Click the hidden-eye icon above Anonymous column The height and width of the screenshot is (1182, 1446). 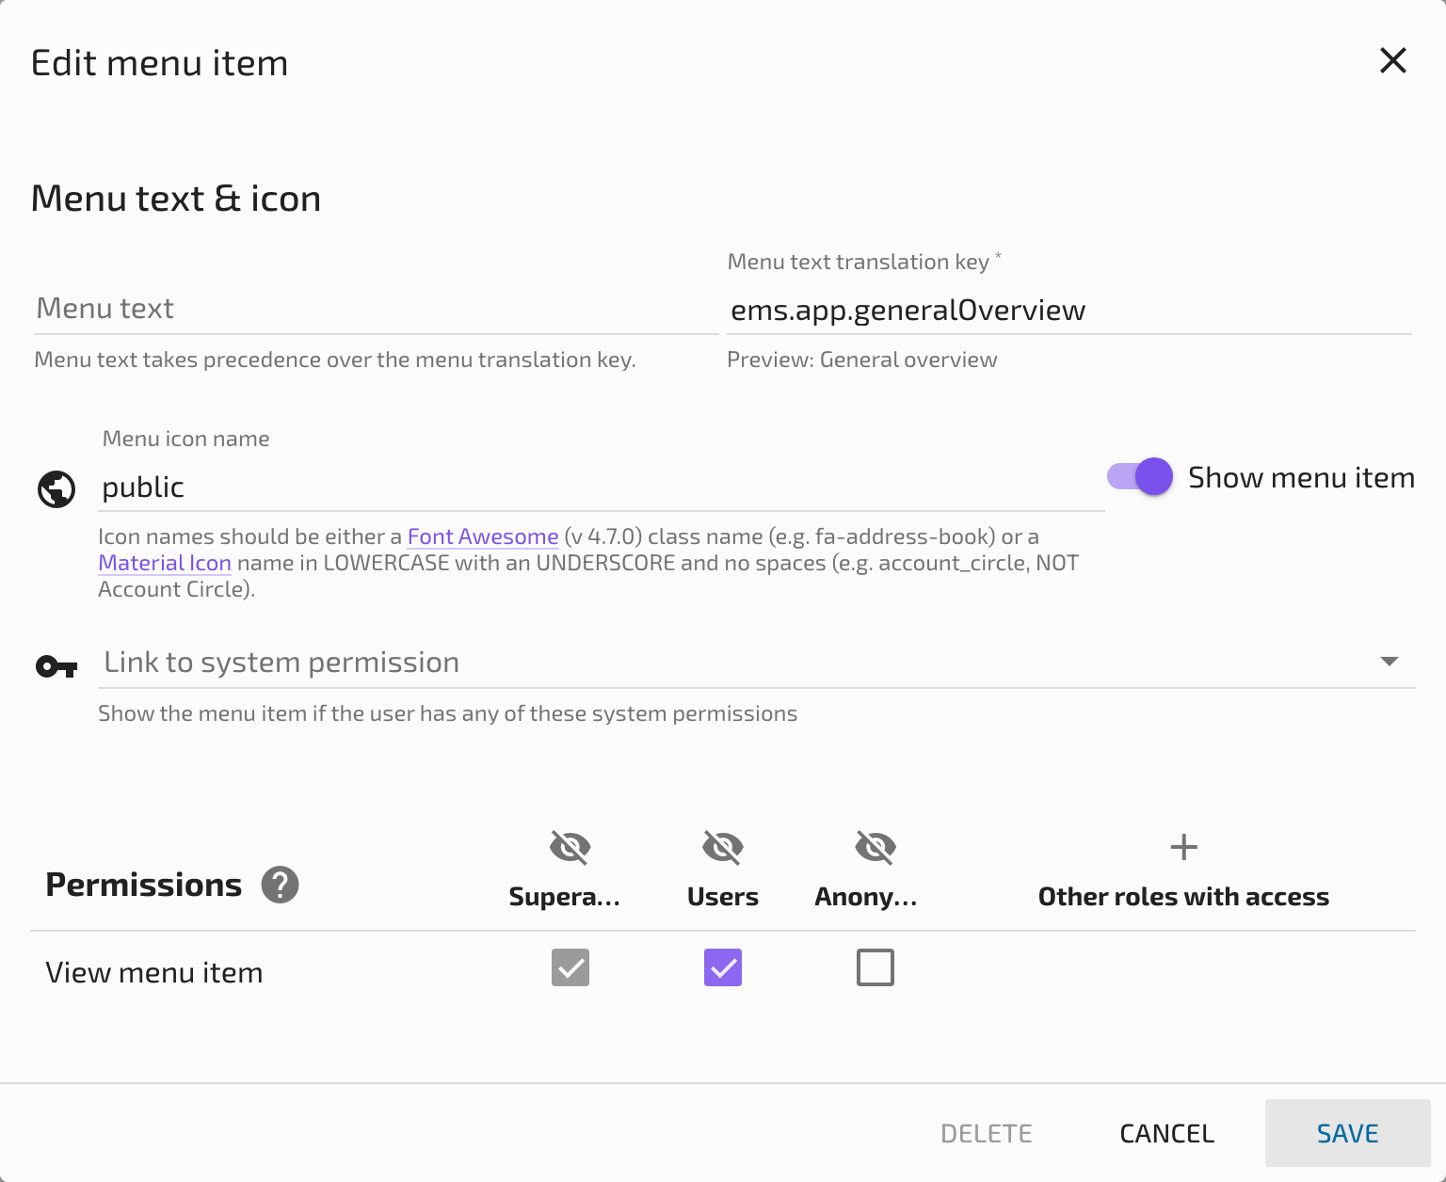click(876, 846)
